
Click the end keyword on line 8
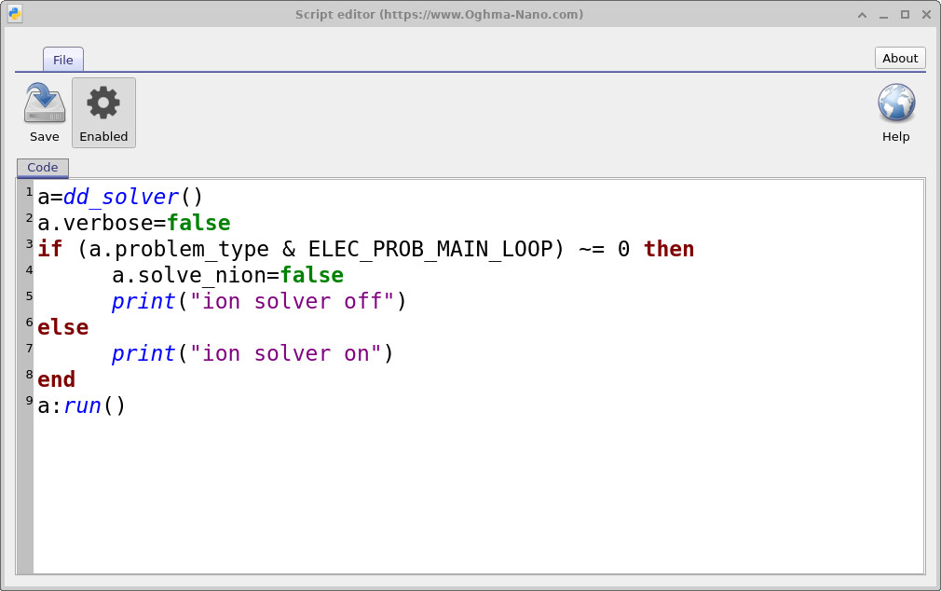pos(56,379)
